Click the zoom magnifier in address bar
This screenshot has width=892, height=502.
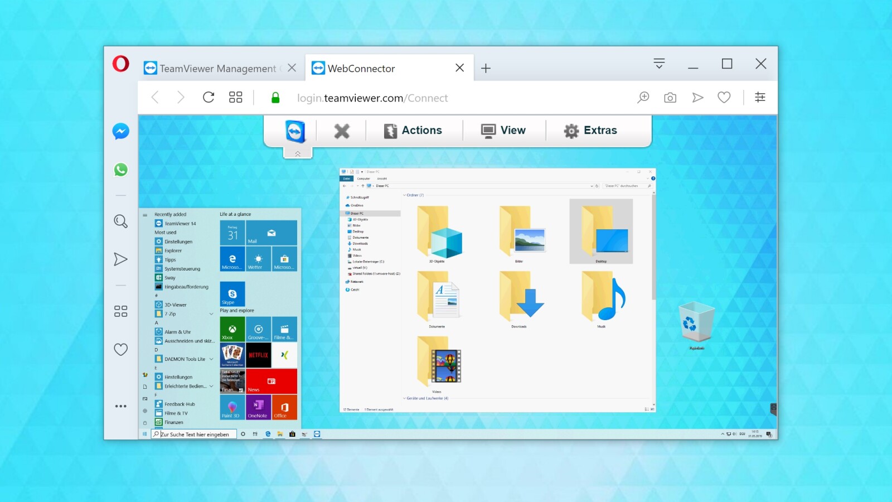643,98
